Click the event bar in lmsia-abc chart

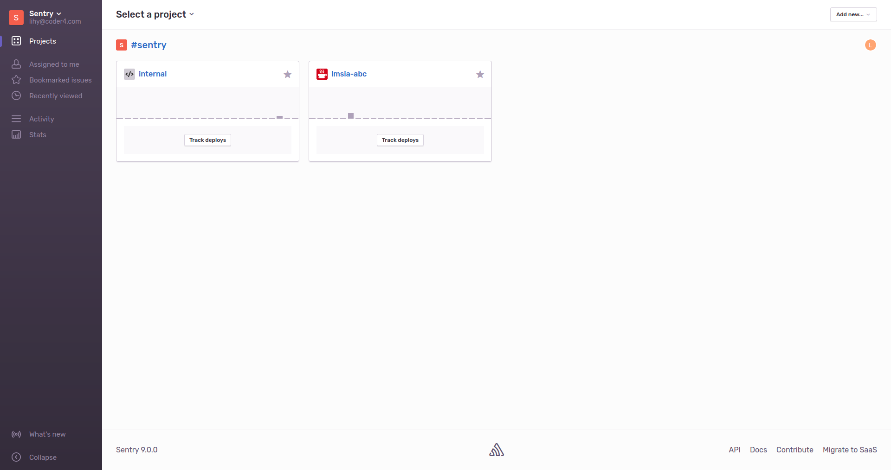tap(351, 116)
